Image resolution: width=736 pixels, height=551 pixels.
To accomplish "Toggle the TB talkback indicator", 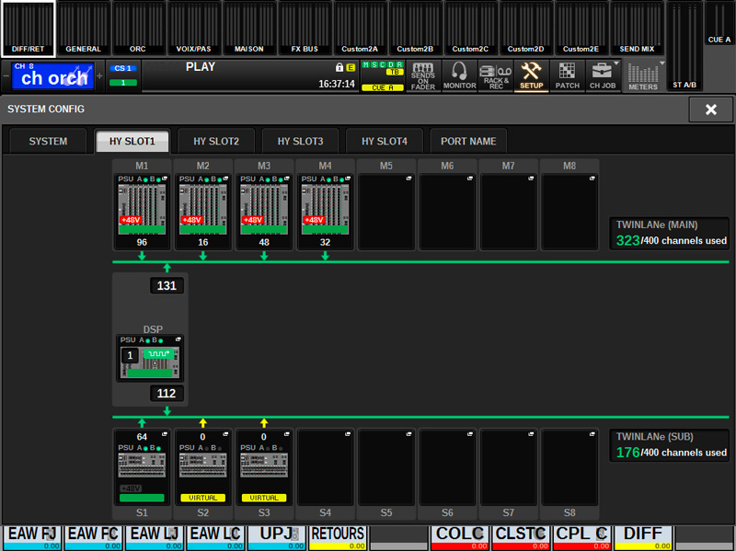I will [x=395, y=72].
